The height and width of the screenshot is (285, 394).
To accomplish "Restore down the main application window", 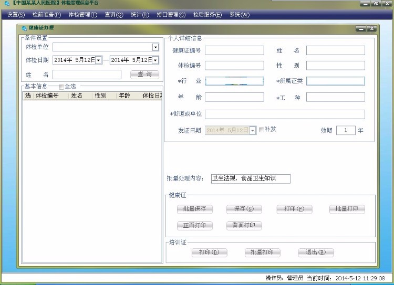I will (376, 4).
